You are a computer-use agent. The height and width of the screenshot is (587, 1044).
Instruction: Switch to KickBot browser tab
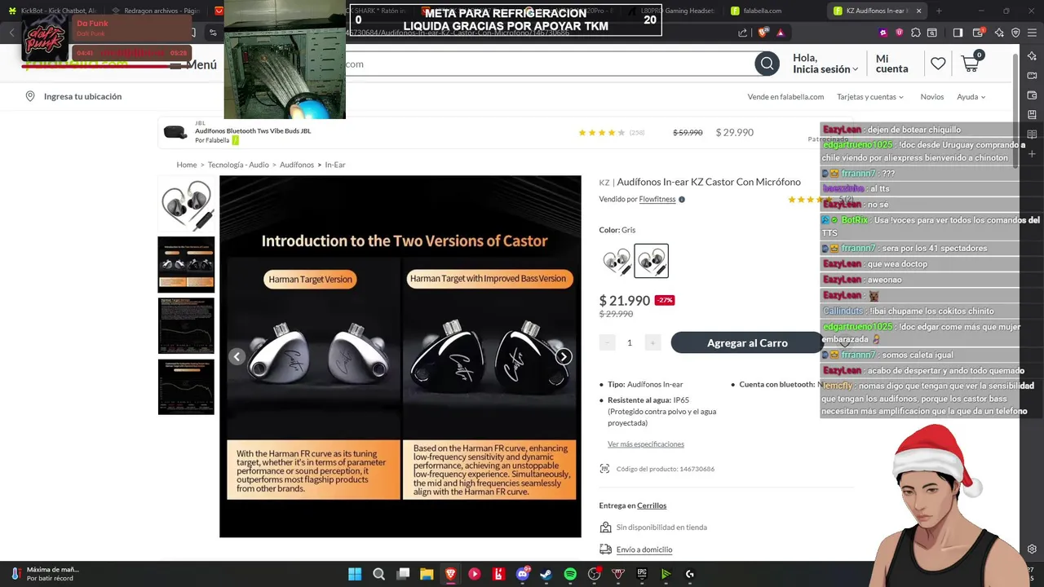point(53,11)
